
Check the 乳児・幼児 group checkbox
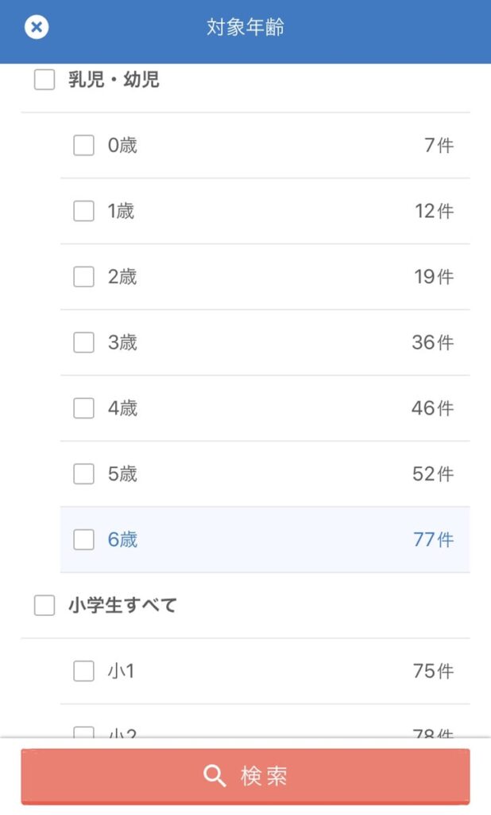(44, 80)
